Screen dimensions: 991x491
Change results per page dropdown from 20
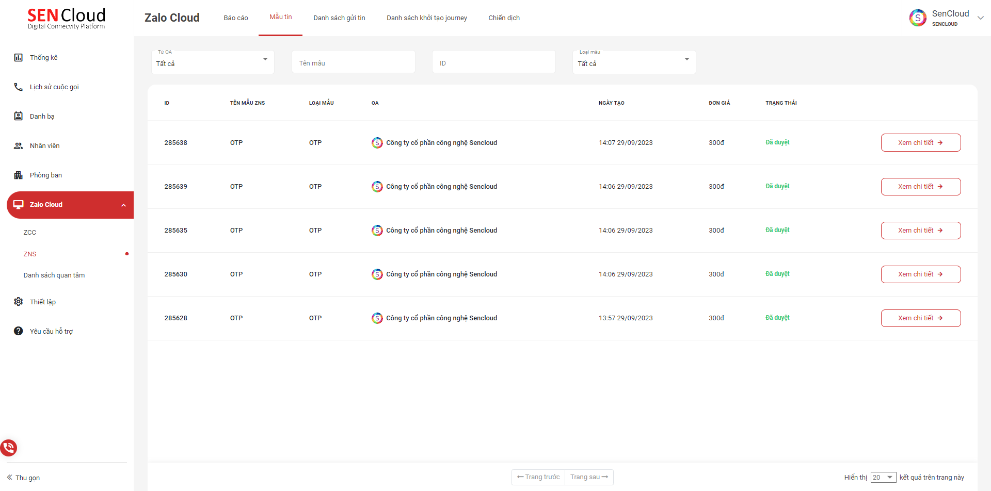coord(883,478)
